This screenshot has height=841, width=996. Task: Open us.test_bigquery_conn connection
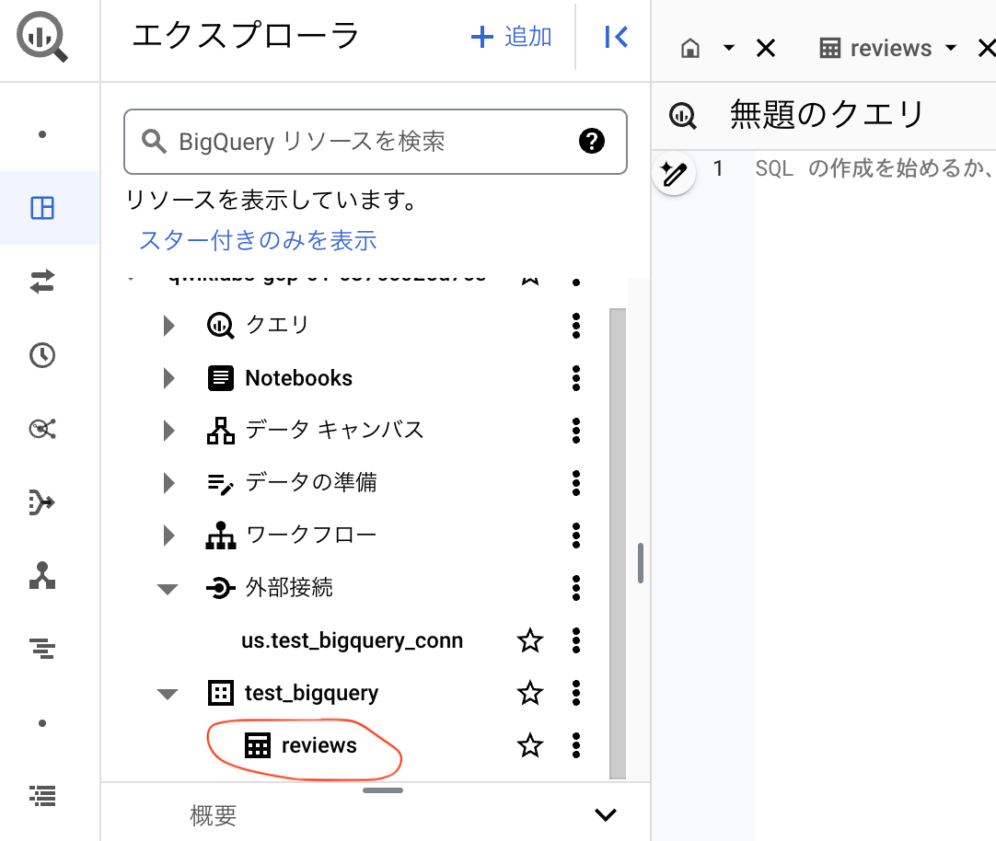pos(352,640)
